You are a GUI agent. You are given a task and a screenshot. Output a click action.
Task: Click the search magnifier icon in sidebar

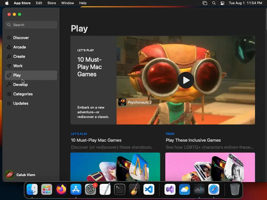point(9,25)
